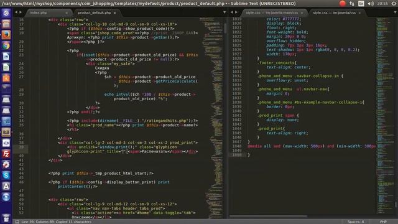
Task: Open the Ubuntu Dash home launcher
Action: [6, 13]
